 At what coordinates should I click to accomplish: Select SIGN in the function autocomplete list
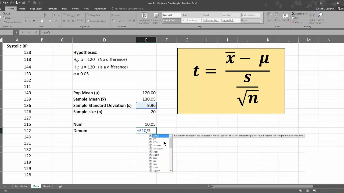point(159,158)
